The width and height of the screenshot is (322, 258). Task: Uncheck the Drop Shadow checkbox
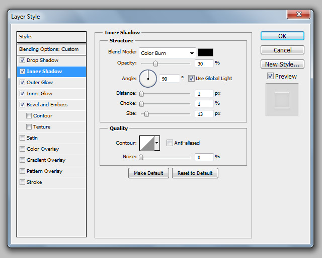[22, 60]
